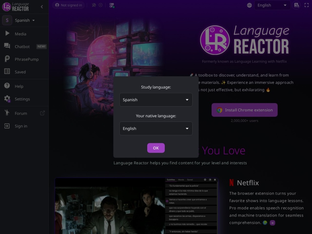Viewport: 312px width, 234px height.
Task: Click the crossed-out pin icon in the top bar
Action: coord(94,5)
